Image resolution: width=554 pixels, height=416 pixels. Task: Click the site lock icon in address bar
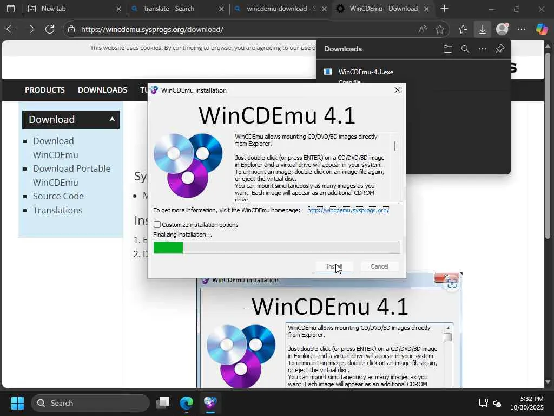tap(71, 29)
